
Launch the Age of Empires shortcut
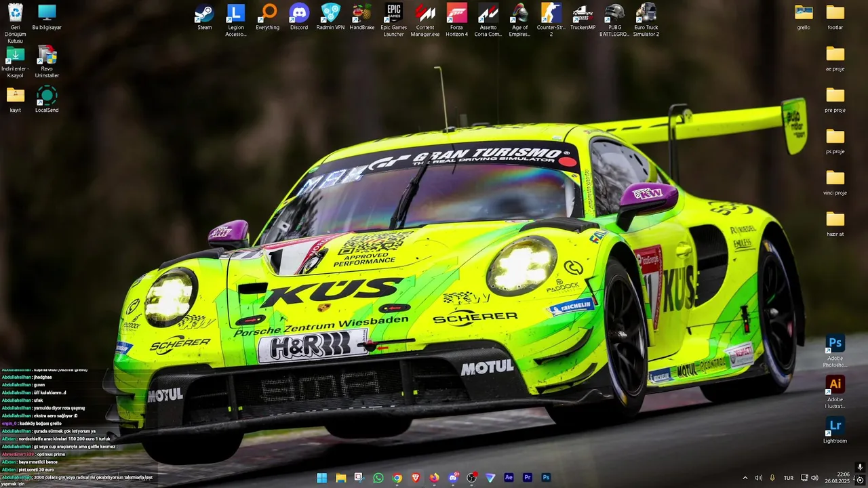(519, 20)
